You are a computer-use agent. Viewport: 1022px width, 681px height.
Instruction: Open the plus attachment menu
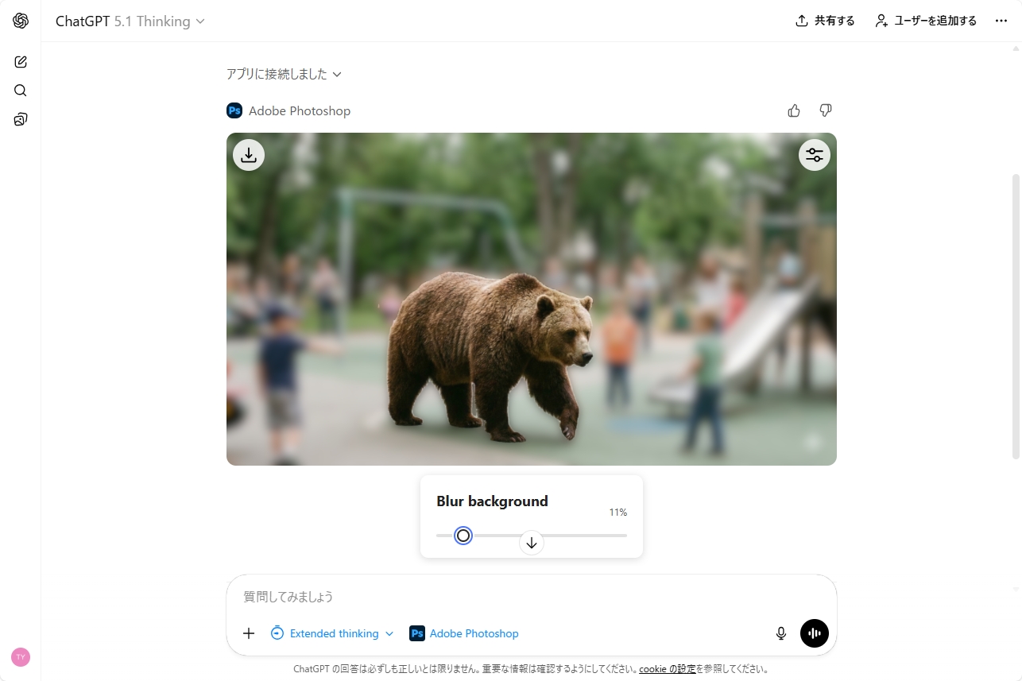[x=249, y=633]
